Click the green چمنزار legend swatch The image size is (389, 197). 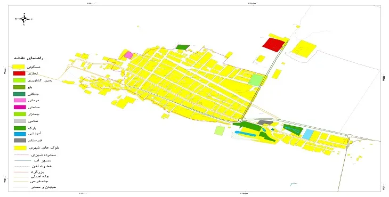[x=19, y=114]
